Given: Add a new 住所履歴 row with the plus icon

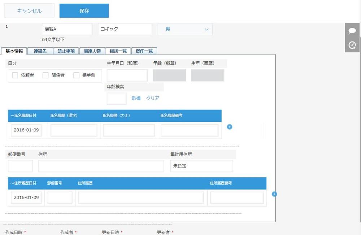Looking at the screenshot, I should click(275, 194).
